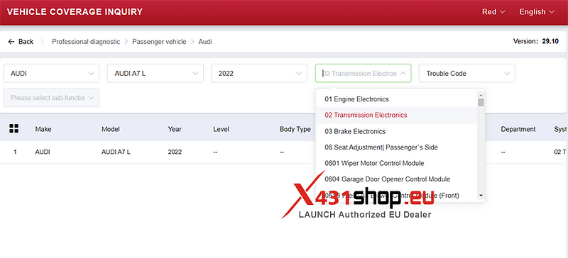
Task: Open the Passenger vehicle breadcrumb
Action: [x=159, y=42]
